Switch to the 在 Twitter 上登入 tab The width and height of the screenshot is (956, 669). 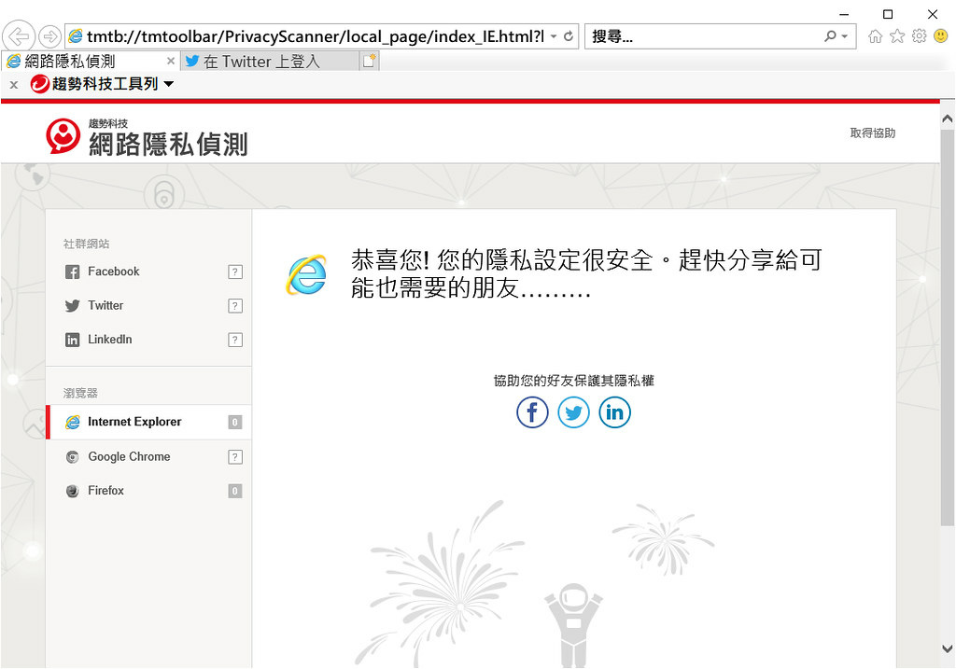click(270, 62)
